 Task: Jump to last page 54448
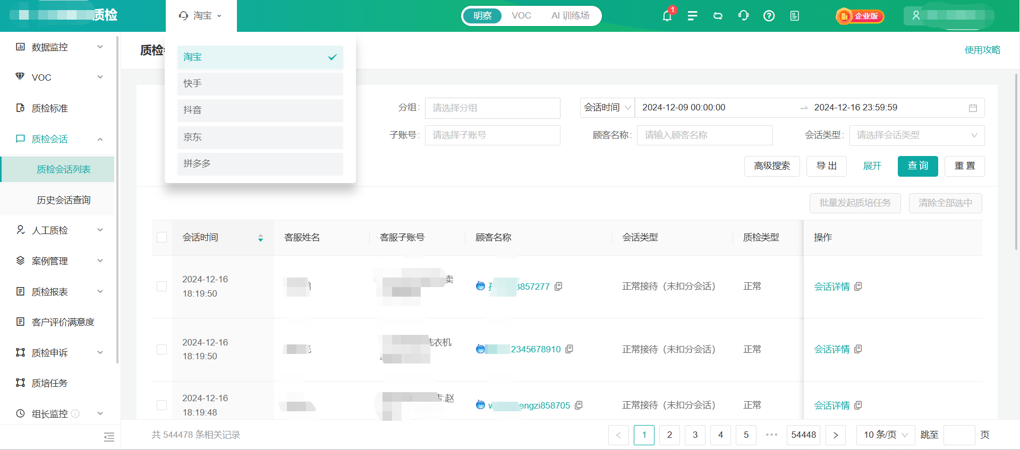(804, 435)
